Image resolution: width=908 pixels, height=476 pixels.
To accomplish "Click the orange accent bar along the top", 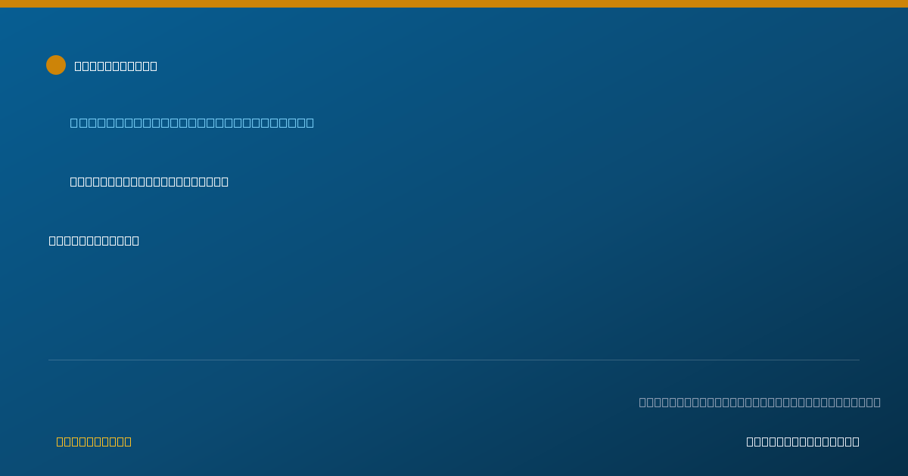I will pyautogui.click(x=454, y=4).
